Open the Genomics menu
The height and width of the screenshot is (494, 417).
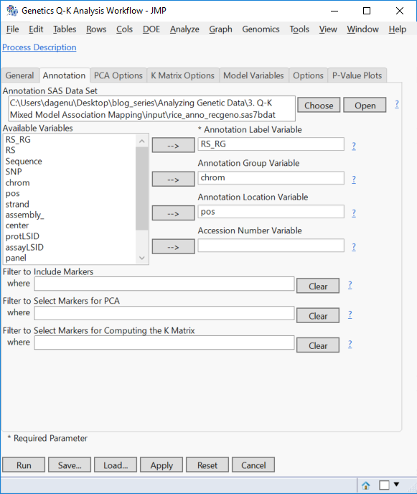click(261, 29)
